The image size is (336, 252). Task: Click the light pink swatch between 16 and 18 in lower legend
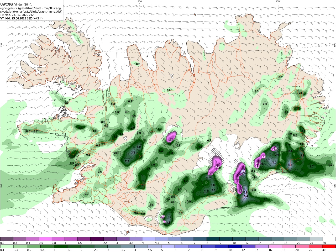275,246
